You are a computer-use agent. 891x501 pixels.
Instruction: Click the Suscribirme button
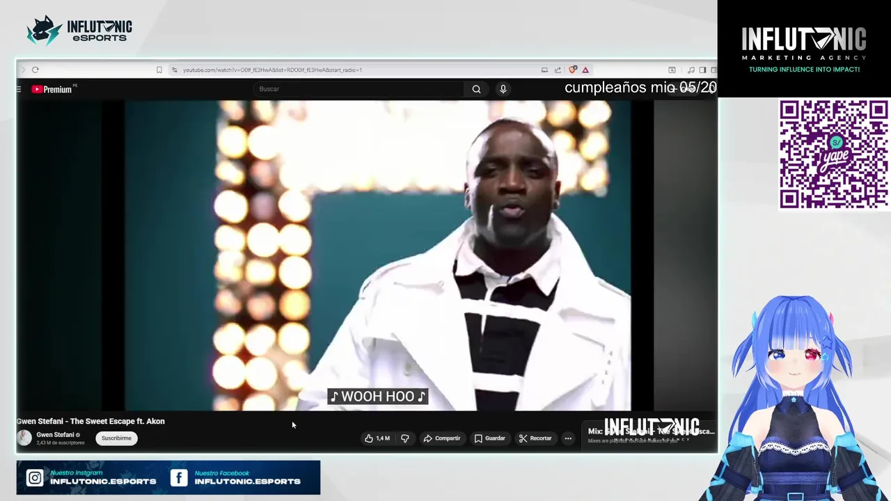tap(116, 438)
